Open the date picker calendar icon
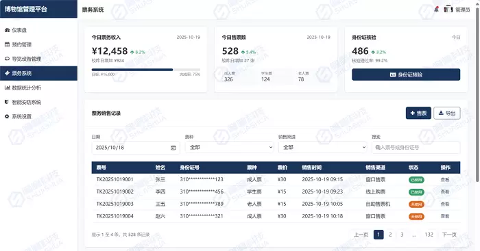The width and height of the screenshot is (480, 251). pyautogui.click(x=173, y=148)
